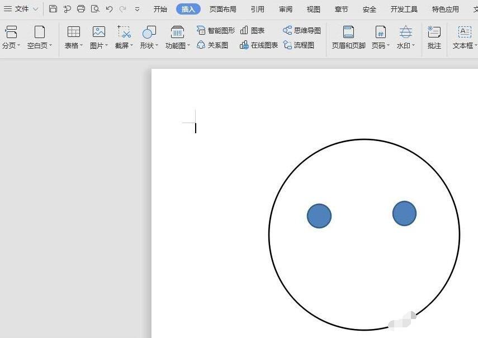
Task: Insert a 关系图 relationship diagram
Action: point(212,45)
